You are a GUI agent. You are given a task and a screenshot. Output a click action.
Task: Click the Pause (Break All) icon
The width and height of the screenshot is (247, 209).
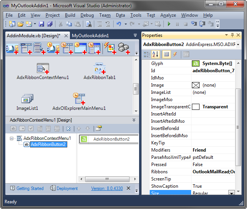tap(177, 24)
